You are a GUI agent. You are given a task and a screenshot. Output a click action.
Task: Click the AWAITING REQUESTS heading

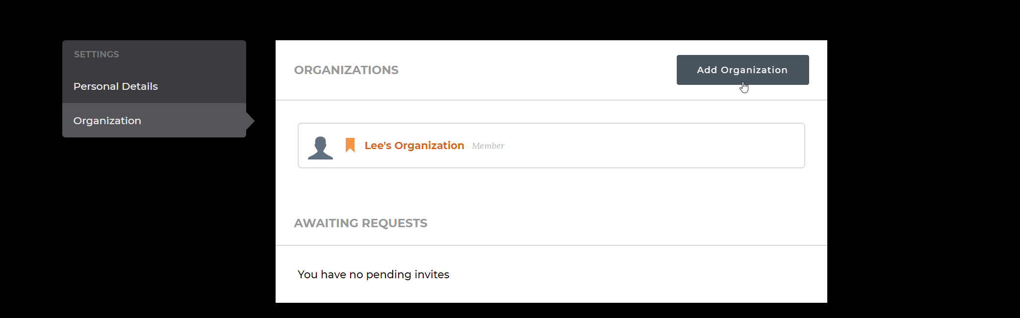click(x=360, y=223)
